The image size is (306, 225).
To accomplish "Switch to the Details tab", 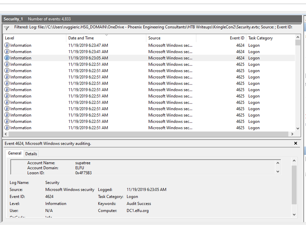I will 31,154.
